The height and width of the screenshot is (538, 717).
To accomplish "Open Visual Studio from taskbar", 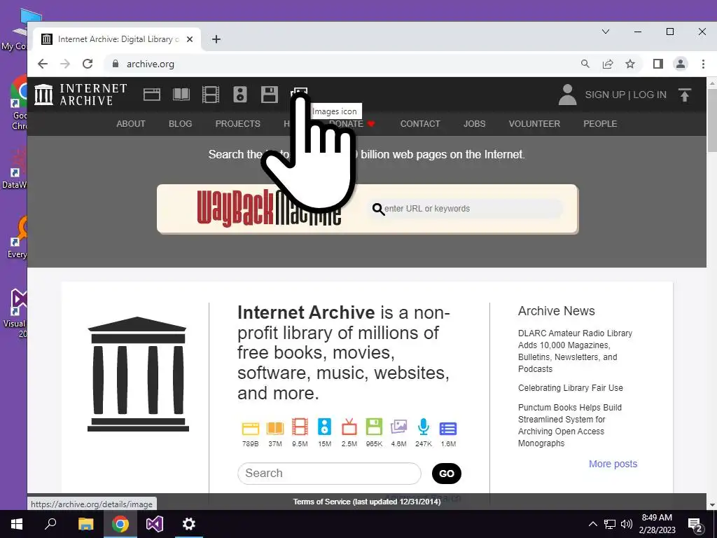I will (155, 524).
